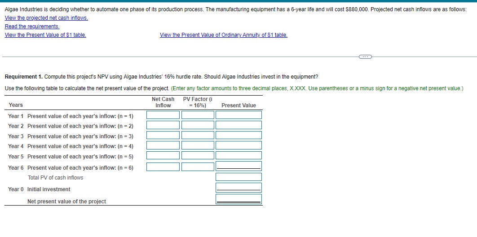Select Year 5 Net Cash Inflow field
Viewport: 477px width, 237px height.
(x=163, y=155)
